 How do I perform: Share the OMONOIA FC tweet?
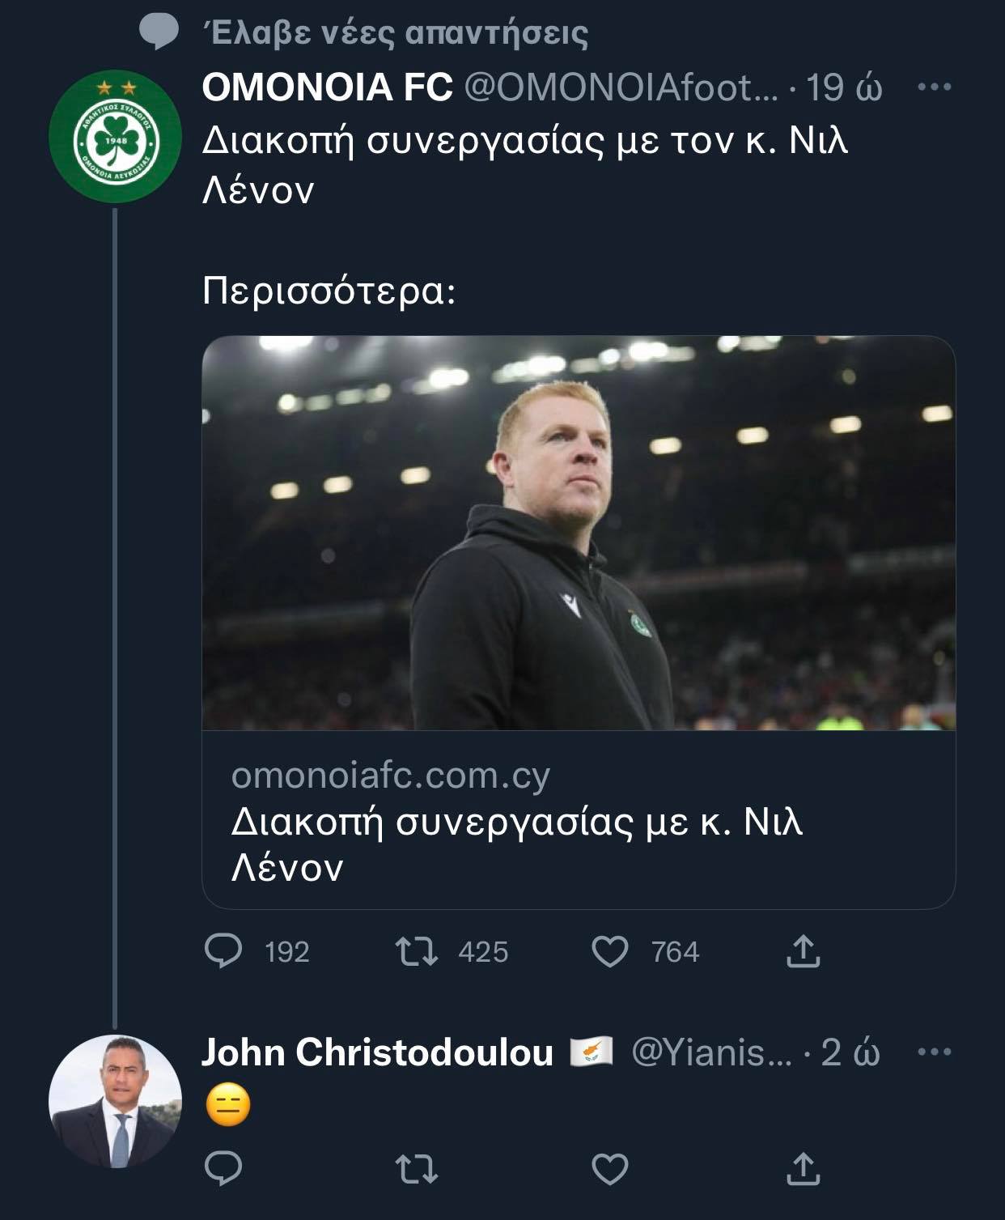pos(803,951)
